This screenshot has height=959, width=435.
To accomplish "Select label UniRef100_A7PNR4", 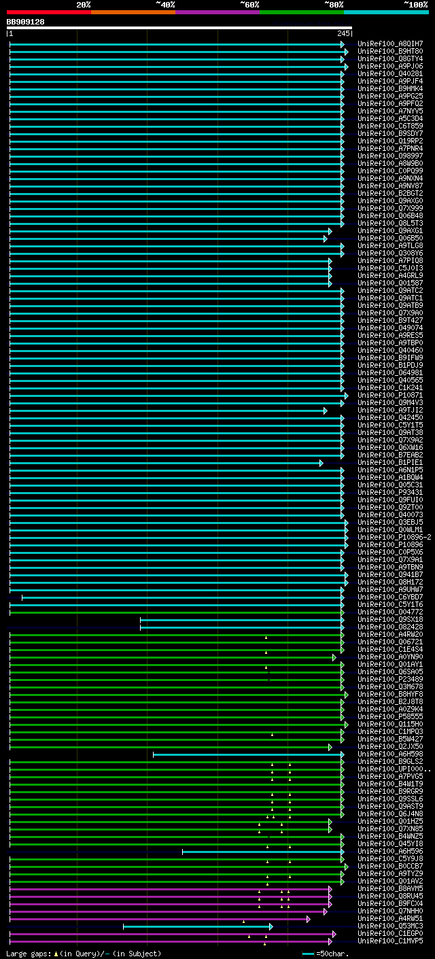I will pyautogui.click(x=390, y=148).
